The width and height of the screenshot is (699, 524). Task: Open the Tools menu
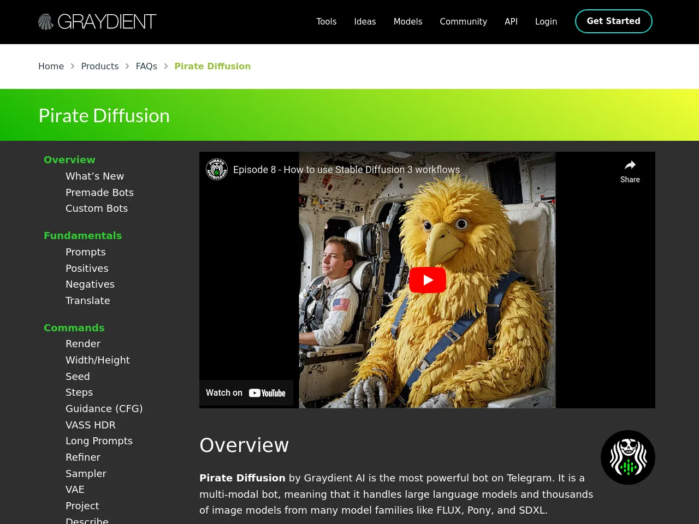[326, 22]
